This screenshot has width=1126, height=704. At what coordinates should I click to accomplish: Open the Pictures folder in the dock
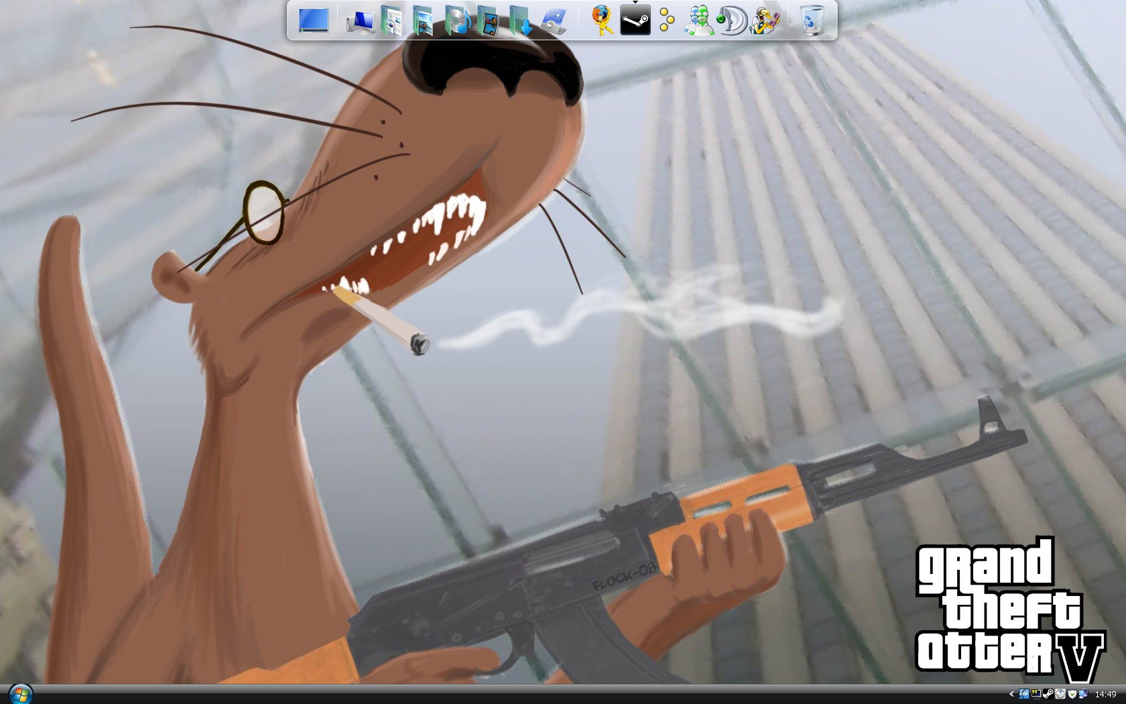coord(424,21)
